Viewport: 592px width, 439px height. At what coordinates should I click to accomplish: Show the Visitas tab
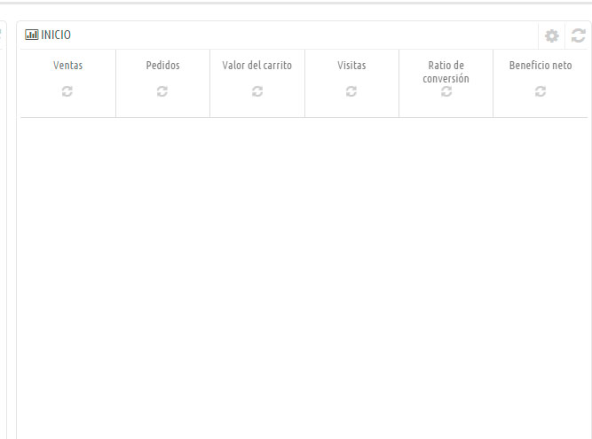tap(351, 66)
